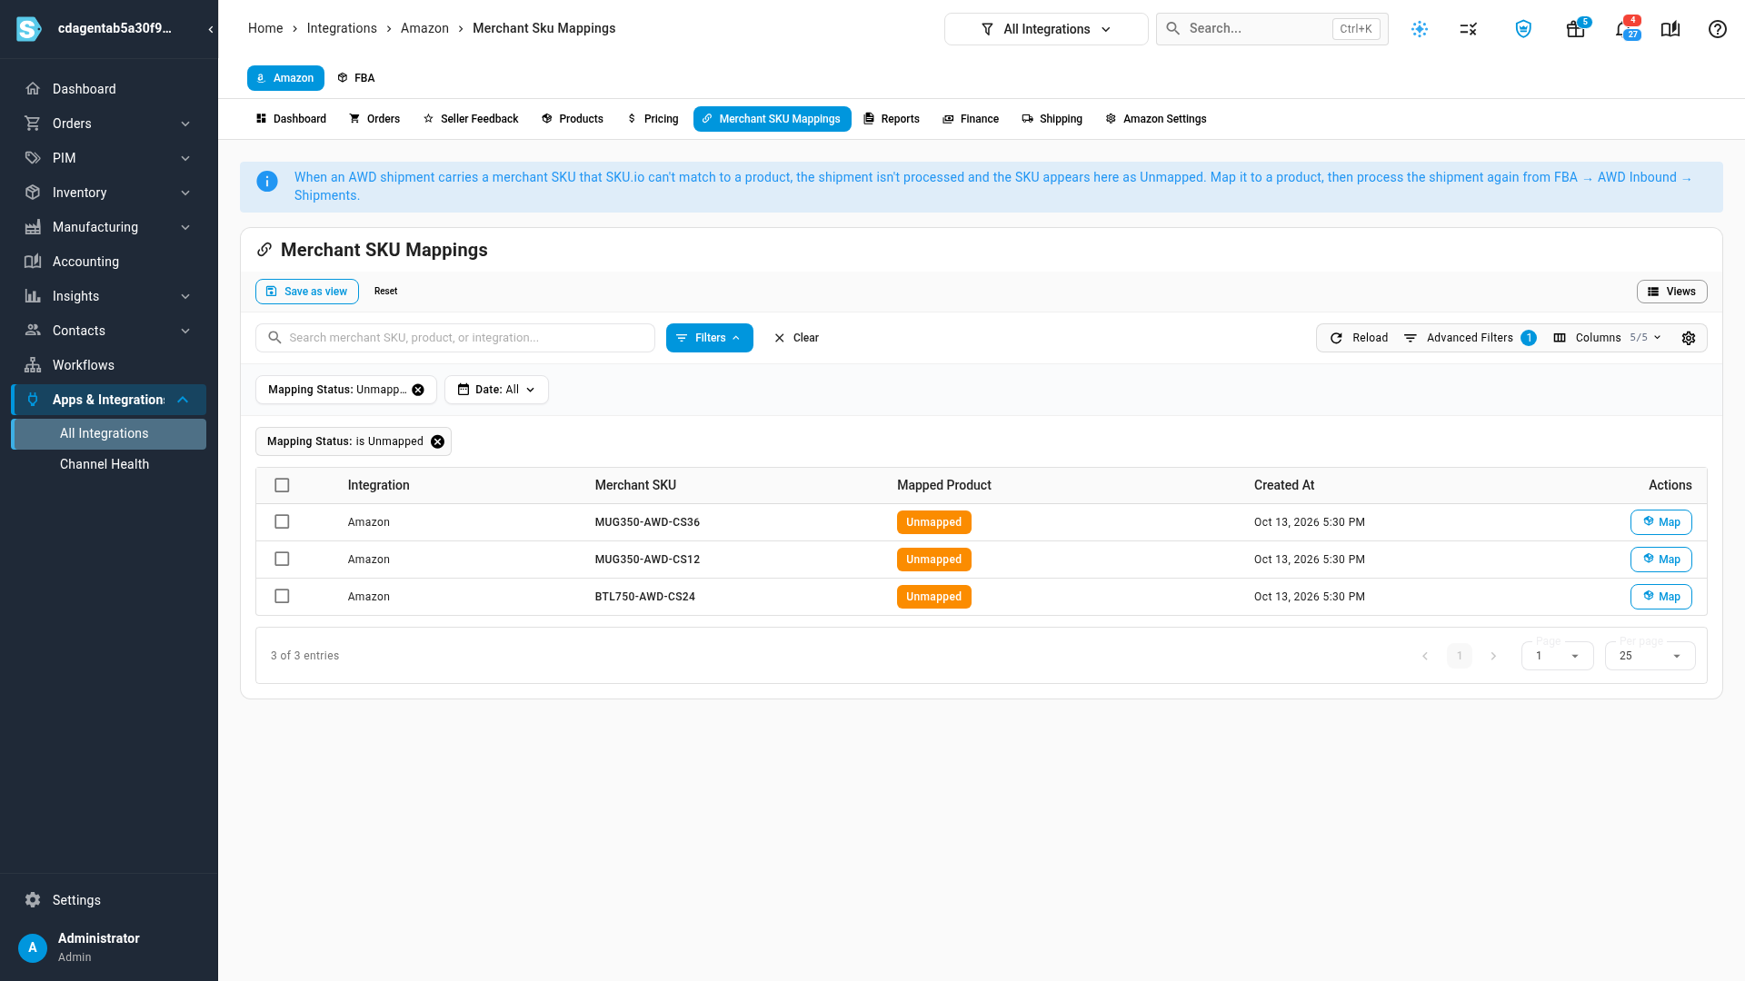Open Settings in the sidebar
Viewport: 1745px width, 981px height.
(x=109, y=900)
